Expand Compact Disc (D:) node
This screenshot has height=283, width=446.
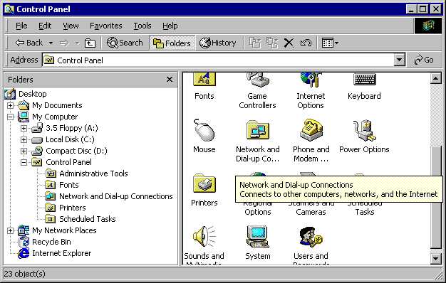(x=24, y=151)
